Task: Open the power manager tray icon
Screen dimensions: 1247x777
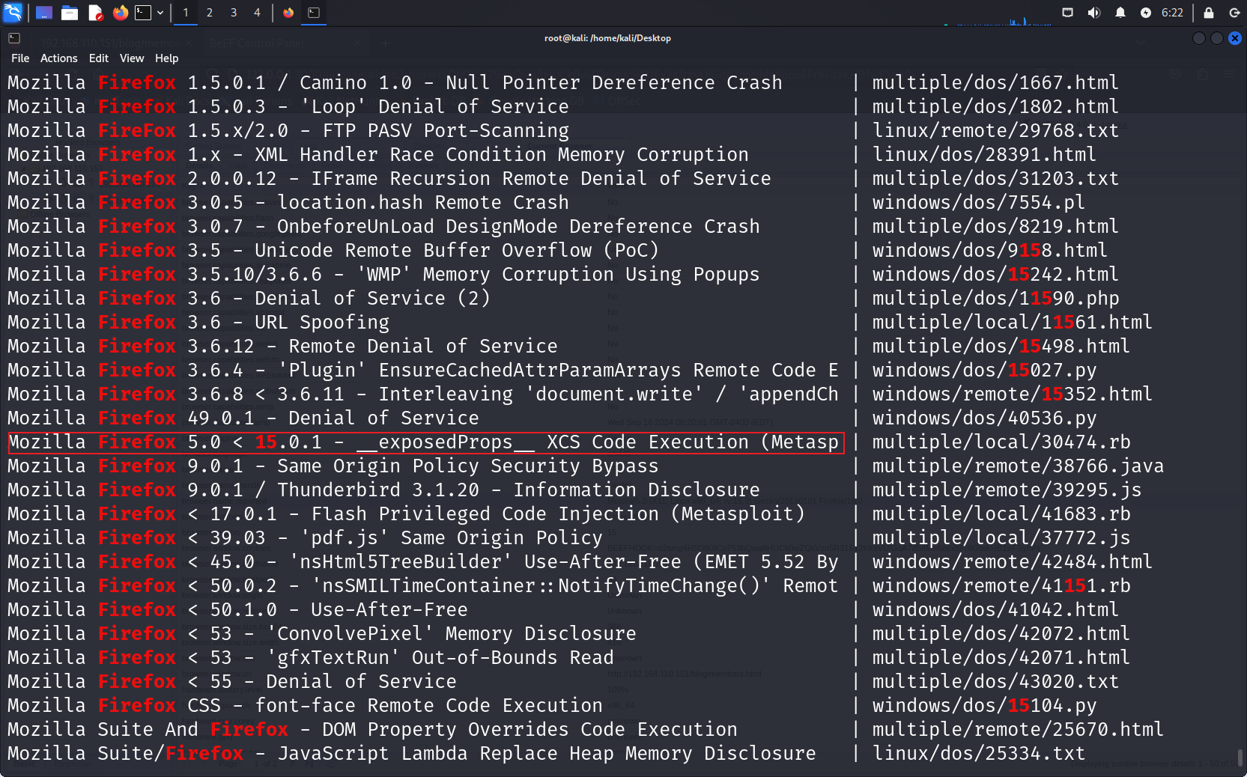Action: pyautogui.click(x=1146, y=13)
